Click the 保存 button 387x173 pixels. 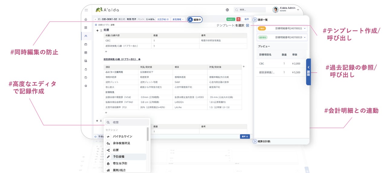coord(246,19)
